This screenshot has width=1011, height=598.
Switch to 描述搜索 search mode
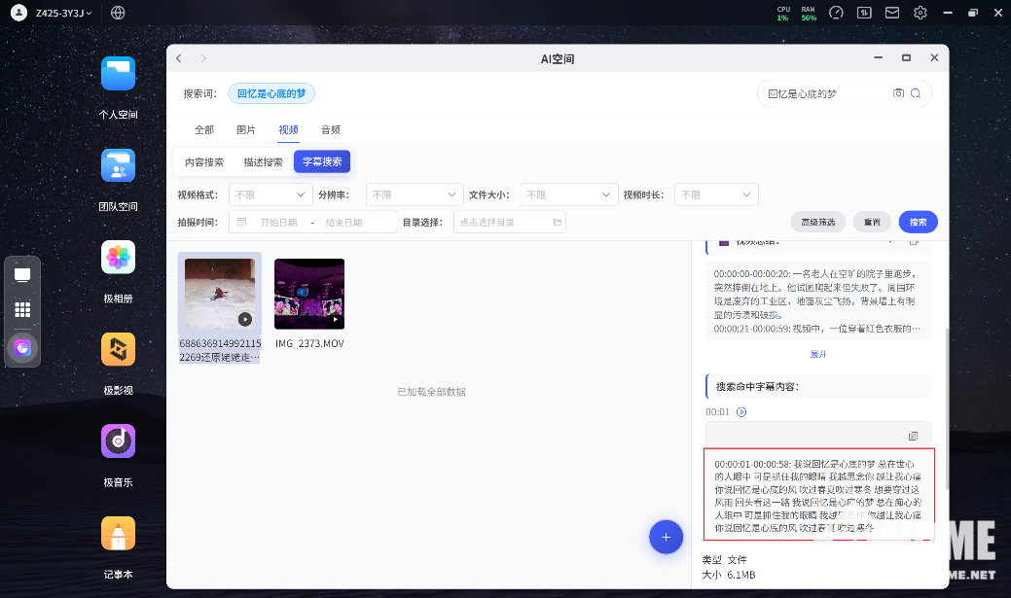coord(263,162)
